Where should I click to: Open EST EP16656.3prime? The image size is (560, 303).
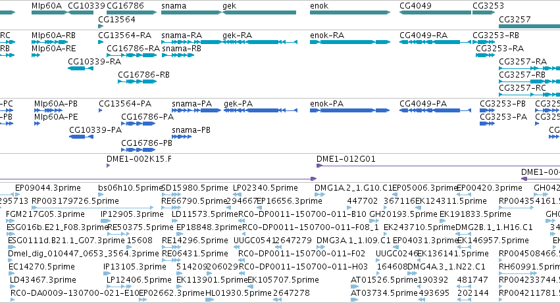[290, 201]
